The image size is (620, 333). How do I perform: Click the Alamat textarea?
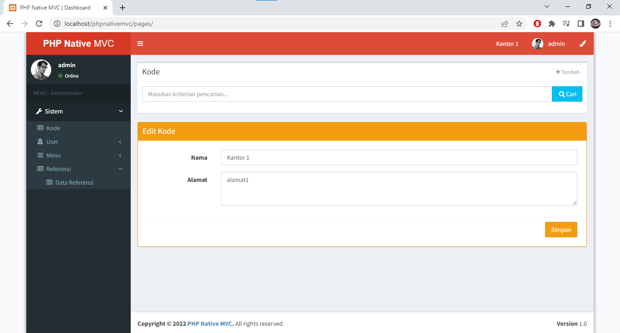(399, 189)
